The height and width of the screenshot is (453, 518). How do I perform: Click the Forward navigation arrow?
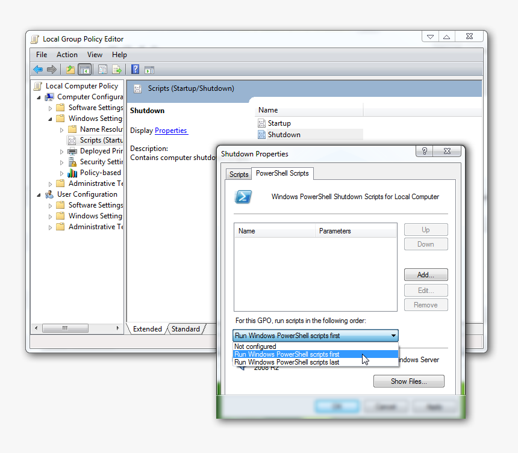52,69
